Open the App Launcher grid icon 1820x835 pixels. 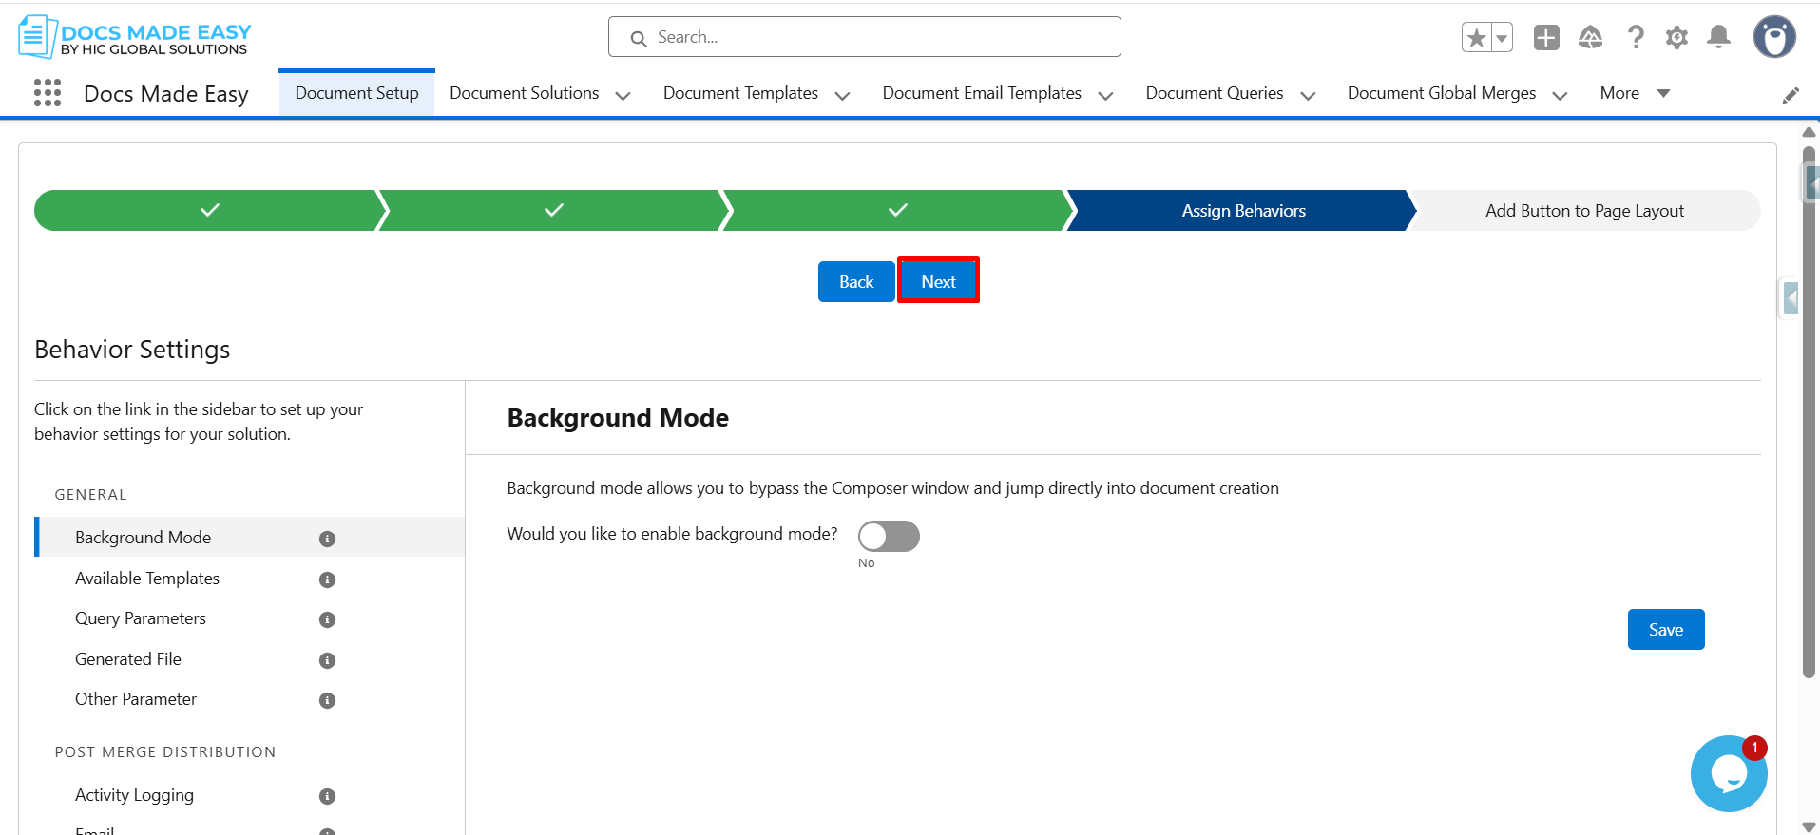point(47,93)
